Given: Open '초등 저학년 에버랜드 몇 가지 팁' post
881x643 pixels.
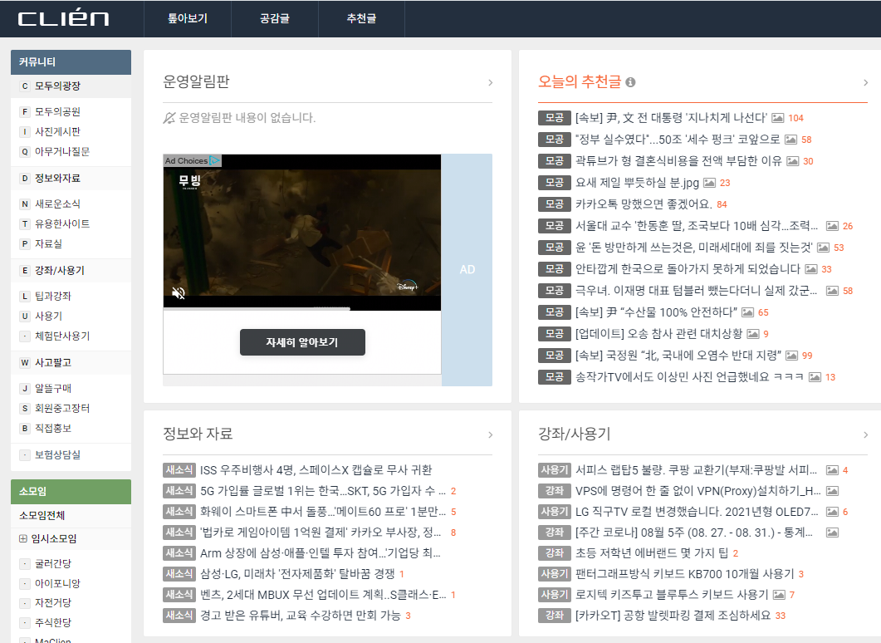Looking at the screenshot, I should 652,553.
